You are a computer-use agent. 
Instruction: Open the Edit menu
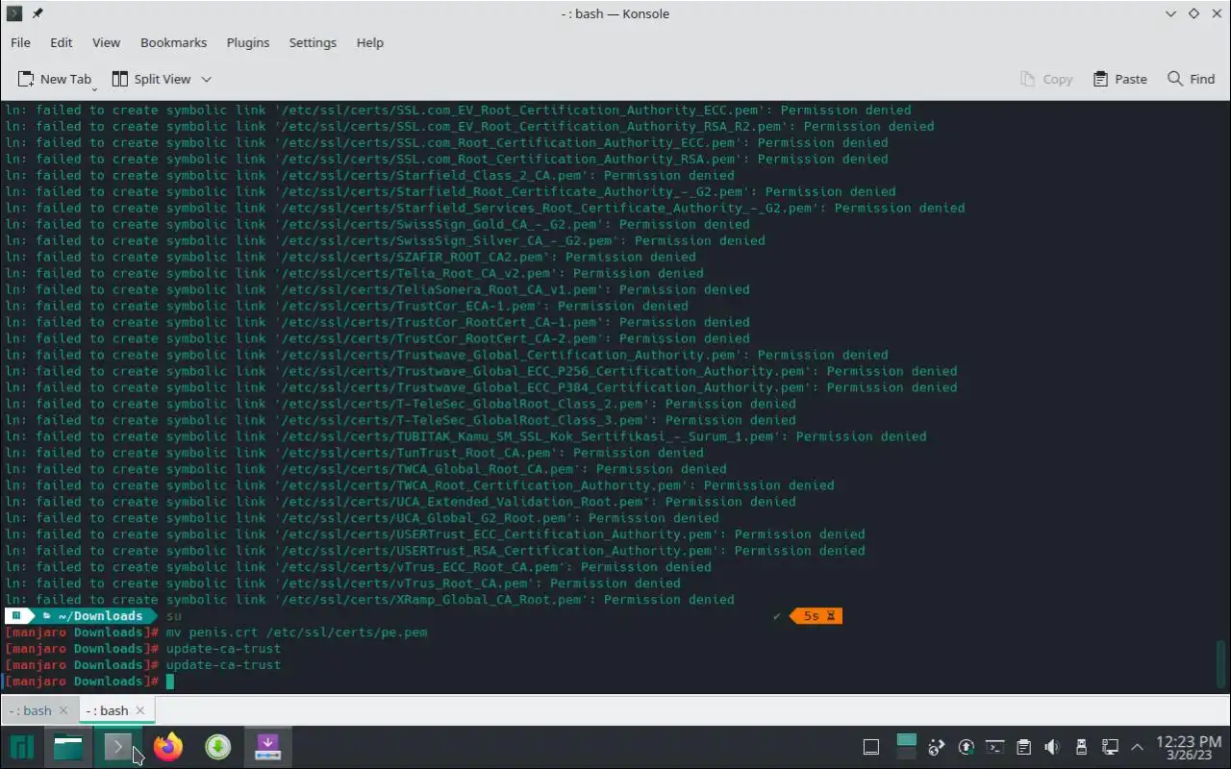62,42
